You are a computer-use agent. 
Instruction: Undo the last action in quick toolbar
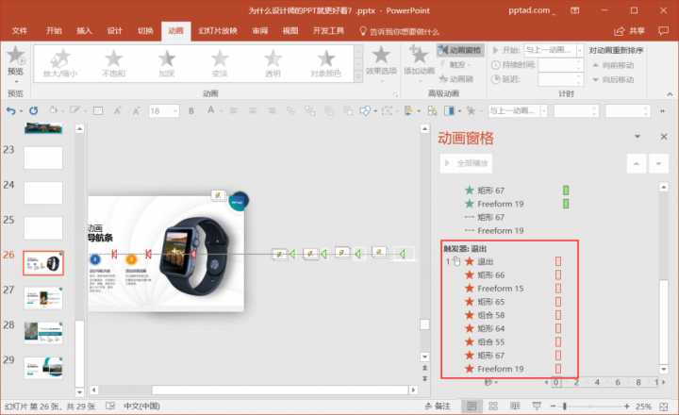tap(10, 111)
